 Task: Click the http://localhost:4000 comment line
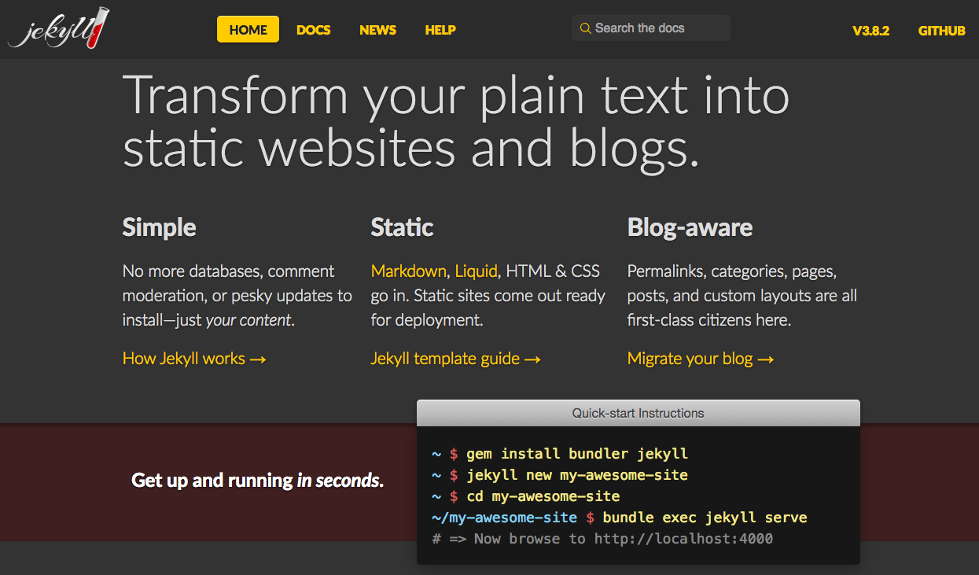click(602, 539)
